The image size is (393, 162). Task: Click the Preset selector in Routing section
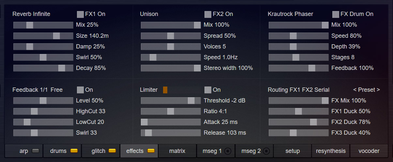point(367,90)
